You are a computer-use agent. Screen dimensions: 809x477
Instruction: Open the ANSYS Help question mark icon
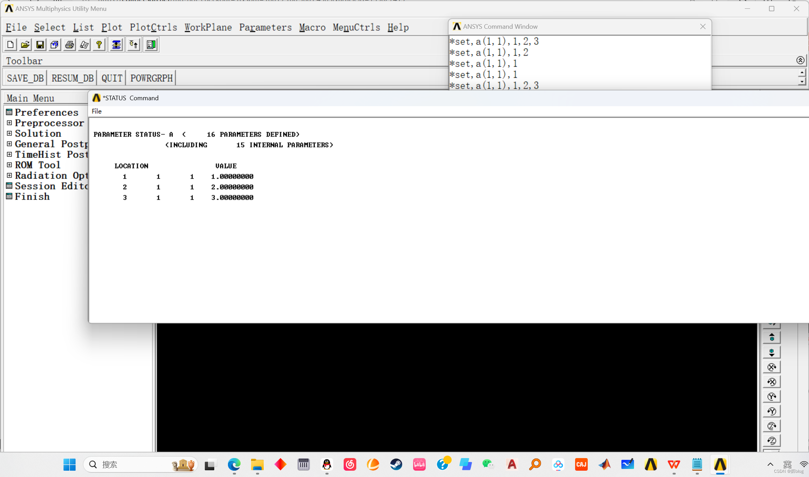99,45
